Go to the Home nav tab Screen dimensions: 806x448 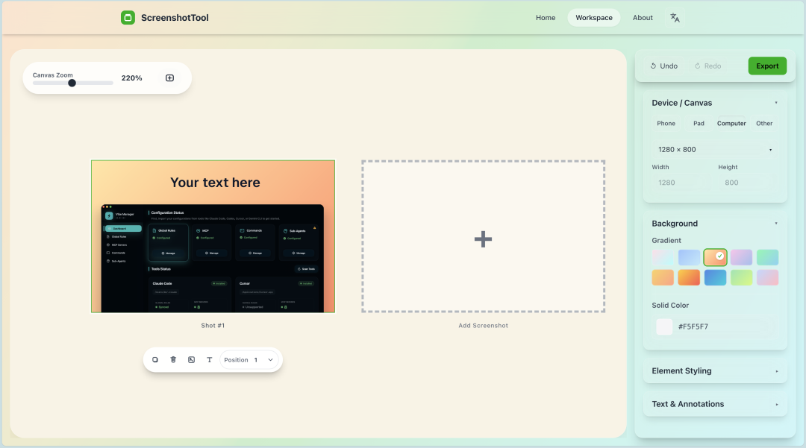546,18
